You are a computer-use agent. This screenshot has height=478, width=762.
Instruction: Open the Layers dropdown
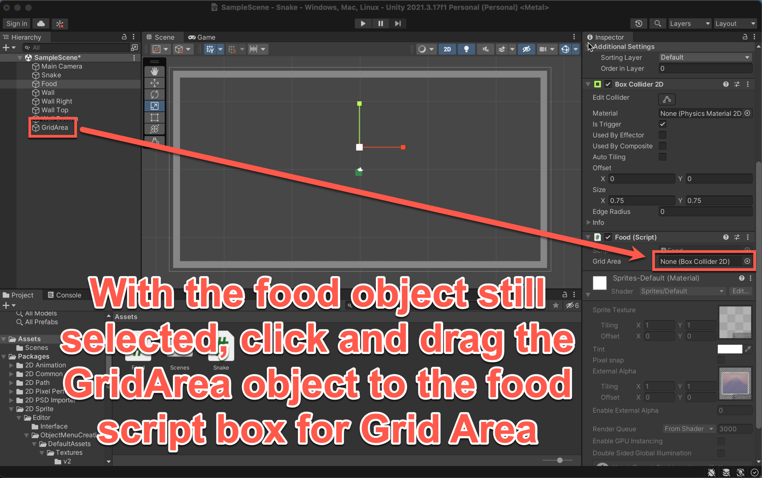(689, 23)
